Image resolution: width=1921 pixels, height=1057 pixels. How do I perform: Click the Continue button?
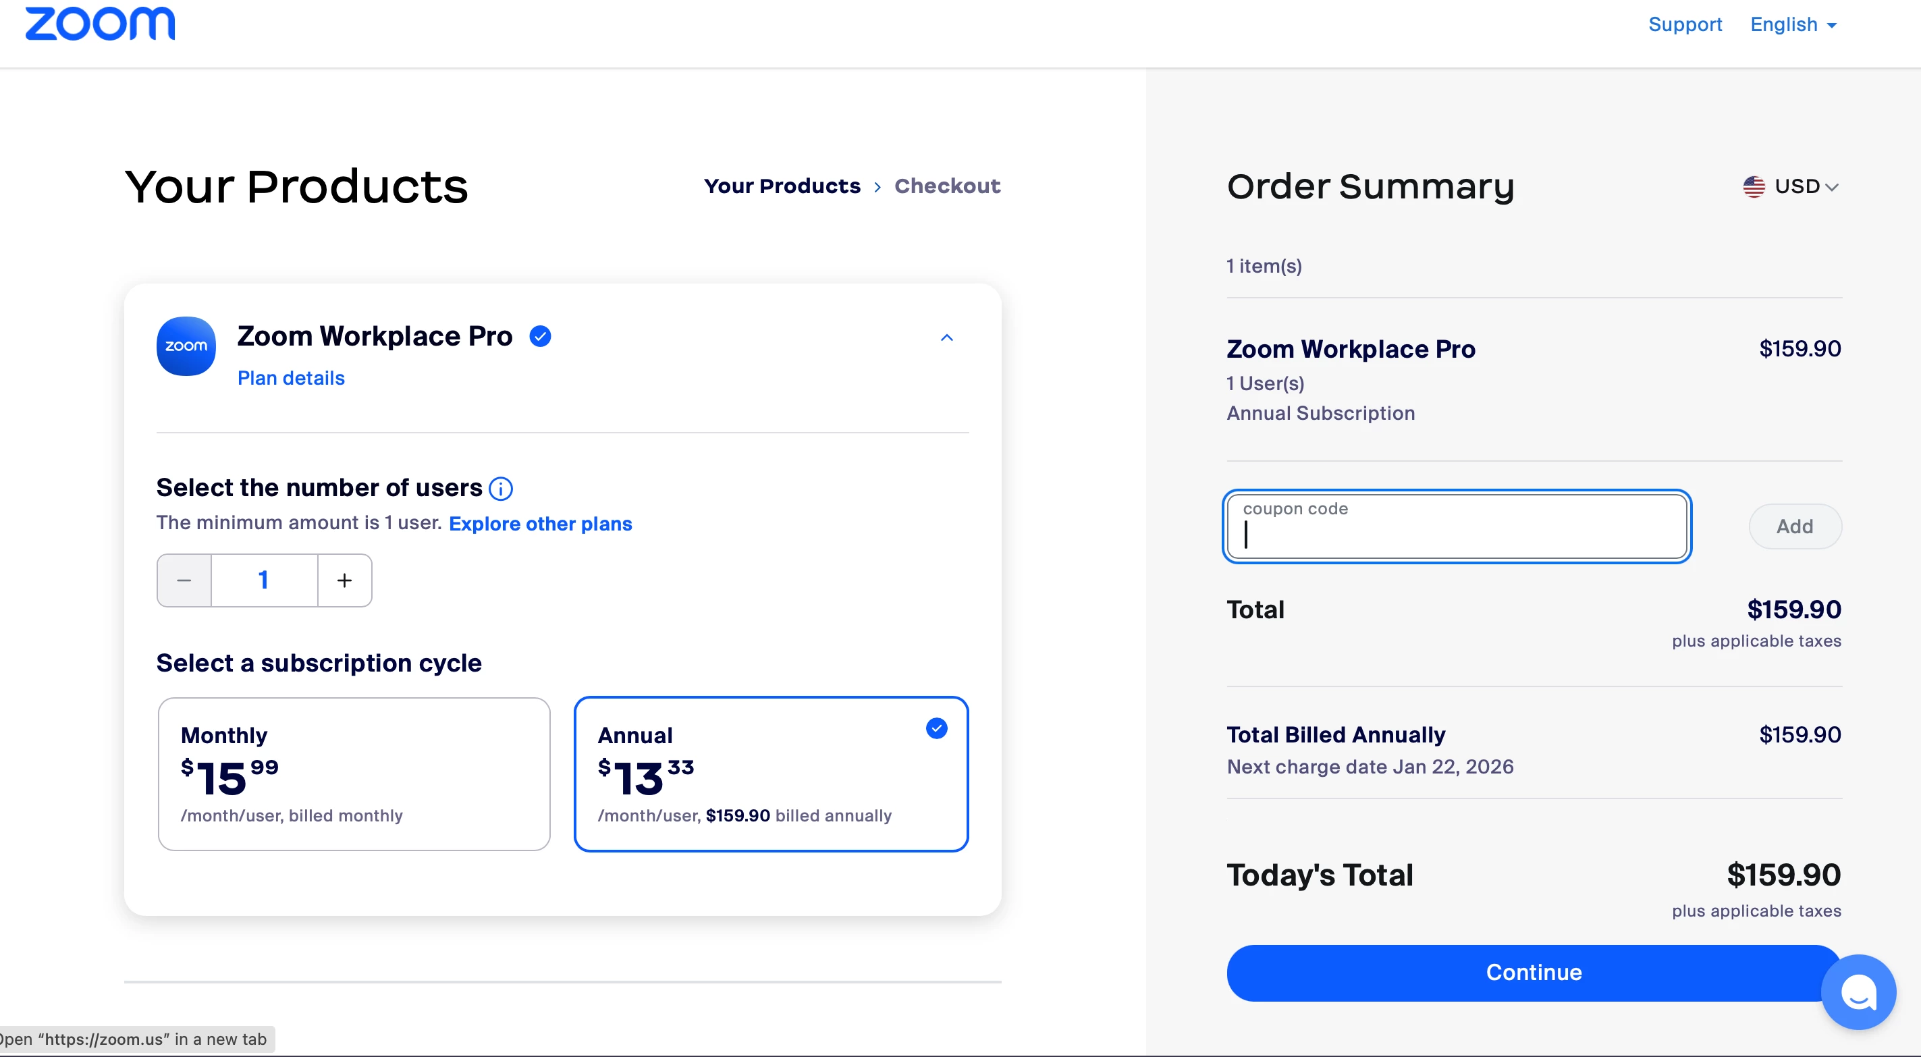coord(1533,973)
